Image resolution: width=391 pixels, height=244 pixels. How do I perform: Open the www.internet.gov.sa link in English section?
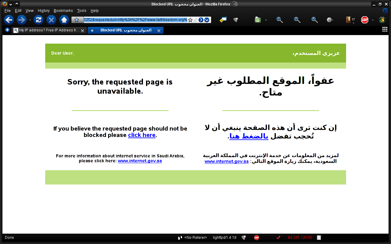click(x=140, y=161)
